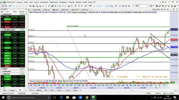Select the parallel channel lines tool
Image resolution: width=179 pixels, height=100 pixels.
coord(100,6)
